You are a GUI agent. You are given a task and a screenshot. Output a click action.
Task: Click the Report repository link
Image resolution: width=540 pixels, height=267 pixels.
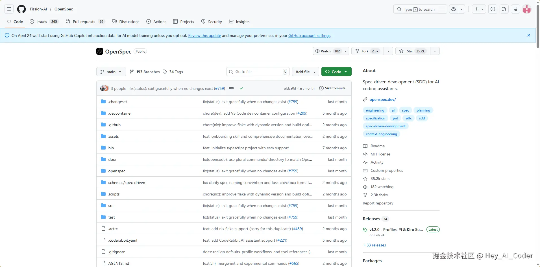click(378, 203)
